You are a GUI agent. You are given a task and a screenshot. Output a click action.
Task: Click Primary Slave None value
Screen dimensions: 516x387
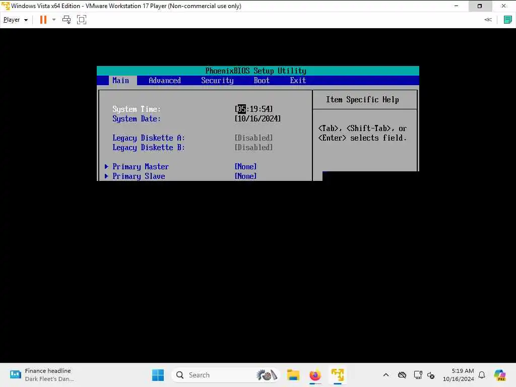pyautogui.click(x=245, y=176)
